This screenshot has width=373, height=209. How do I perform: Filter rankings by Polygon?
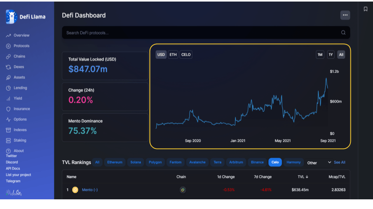[x=155, y=162]
